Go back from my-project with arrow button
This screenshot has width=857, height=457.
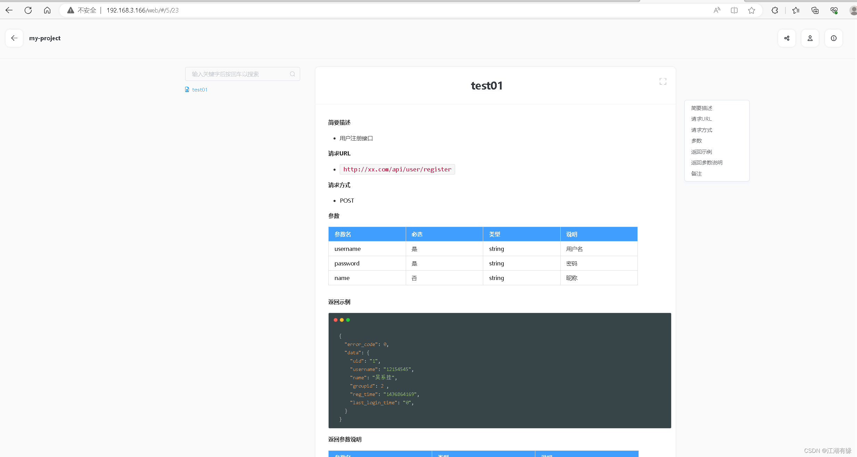(x=14, y=38)
